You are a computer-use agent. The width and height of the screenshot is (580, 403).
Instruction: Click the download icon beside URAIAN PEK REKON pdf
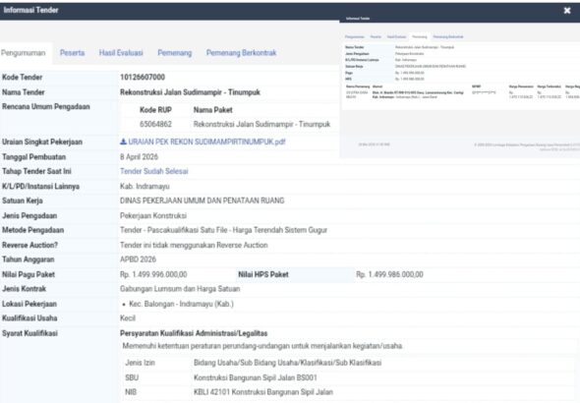(x=123, y=142)
